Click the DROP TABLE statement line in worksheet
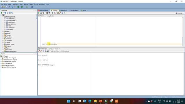185x104 pixels. 49,44
